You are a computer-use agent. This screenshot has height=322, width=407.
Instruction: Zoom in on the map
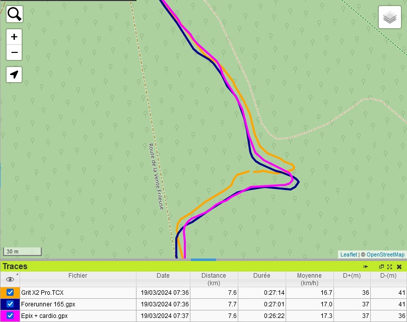pos(14,37)
